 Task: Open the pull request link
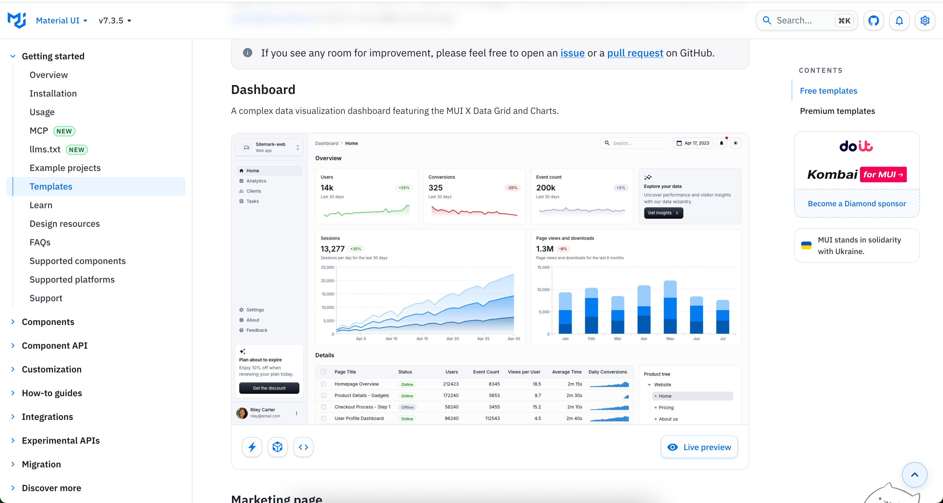[x=635, y=53]
